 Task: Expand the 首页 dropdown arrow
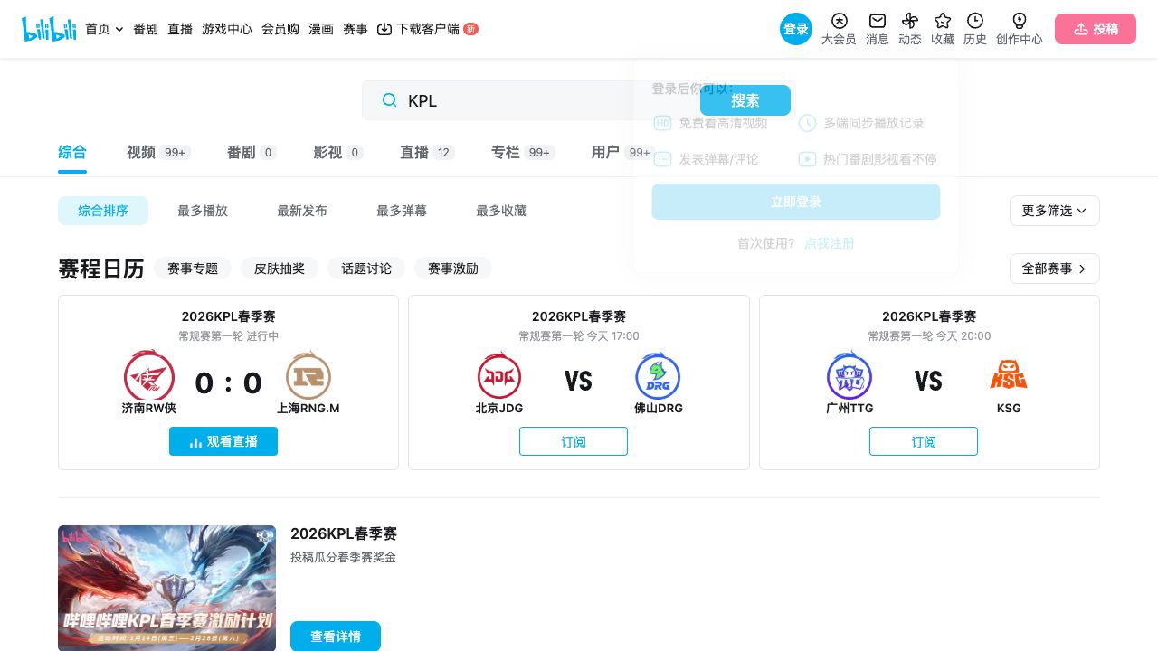(x=119, y=29)
